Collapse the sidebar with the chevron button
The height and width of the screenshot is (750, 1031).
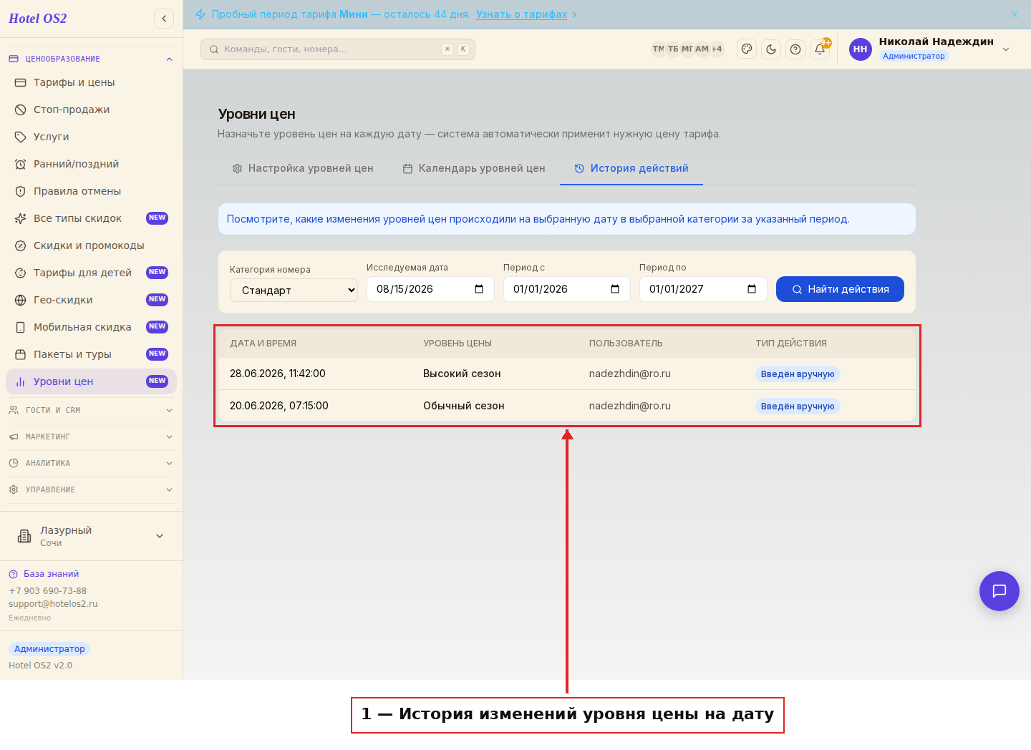[x=164, y=19]
